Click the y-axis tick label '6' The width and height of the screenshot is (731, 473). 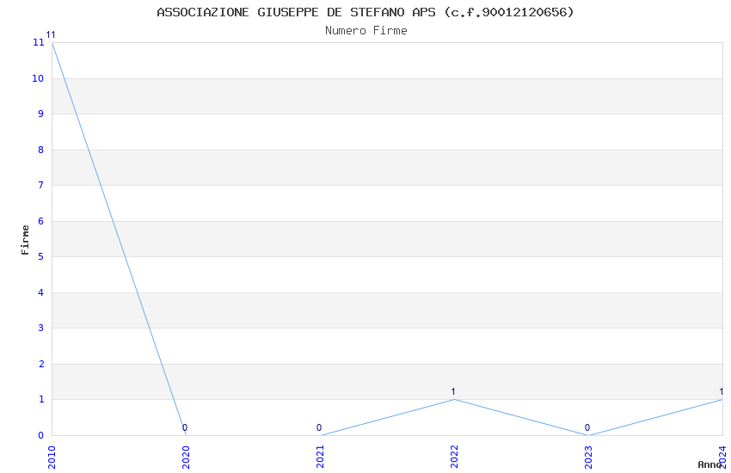[41, 221]
